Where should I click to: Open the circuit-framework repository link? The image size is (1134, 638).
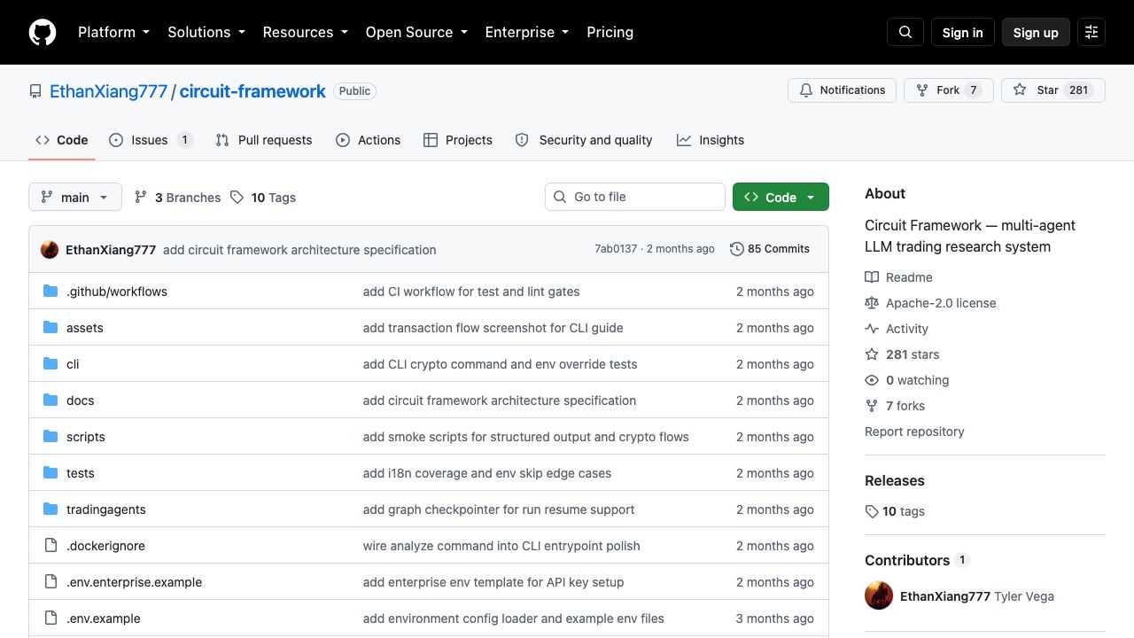coord(252,91)
